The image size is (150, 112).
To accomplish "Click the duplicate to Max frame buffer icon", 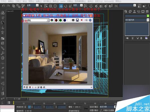I will coord(86,20).
